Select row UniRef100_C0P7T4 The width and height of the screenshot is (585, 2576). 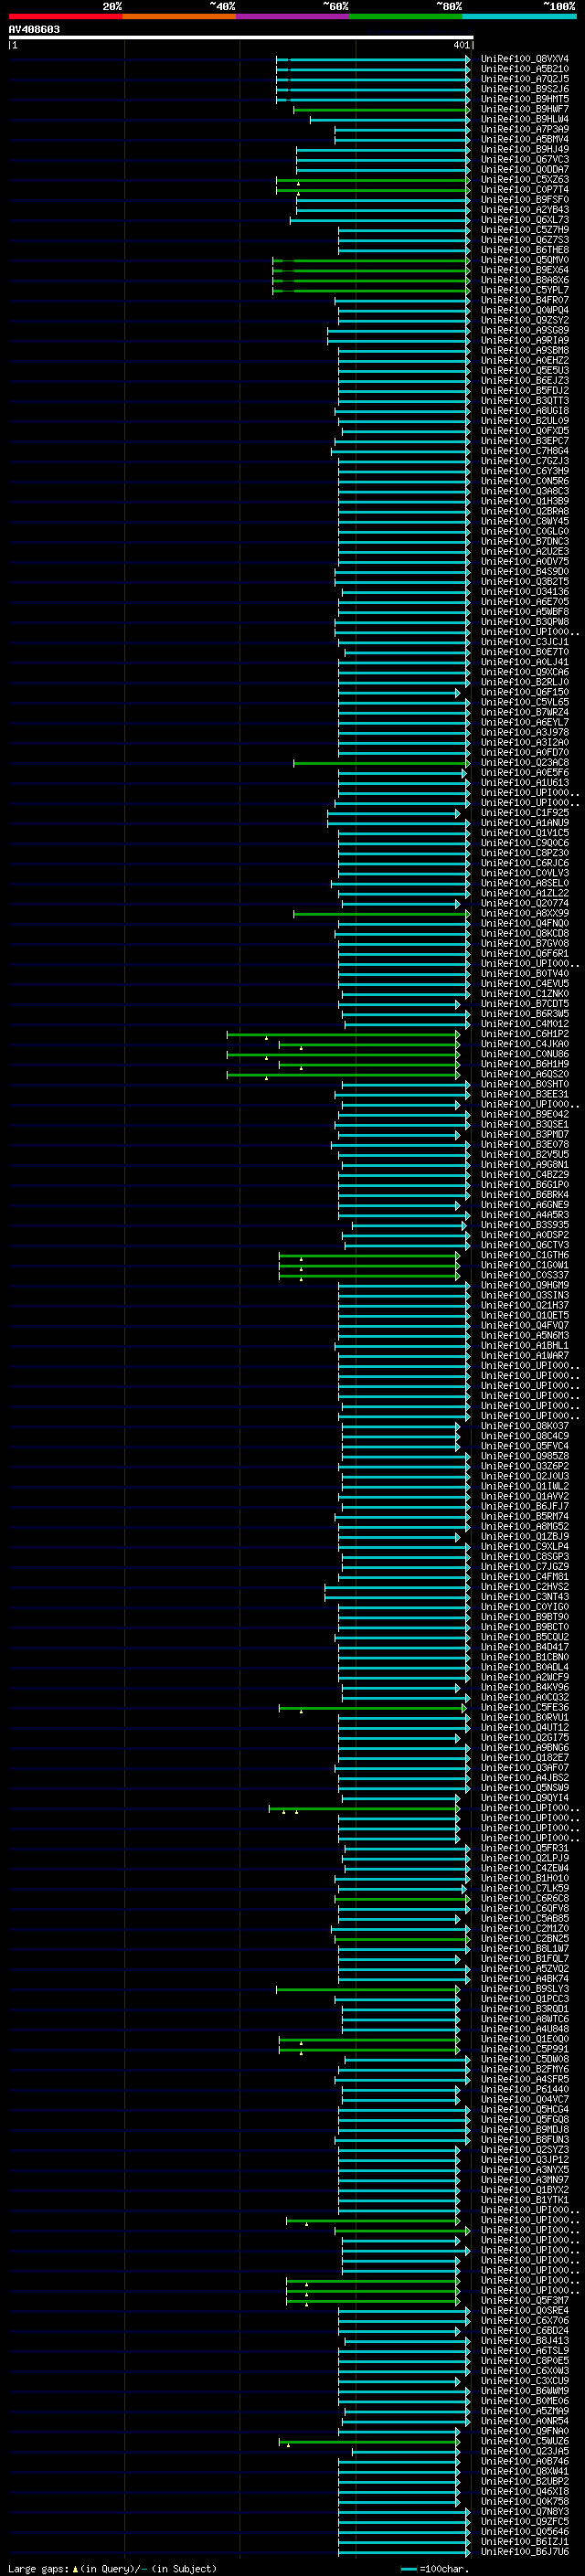524,190
